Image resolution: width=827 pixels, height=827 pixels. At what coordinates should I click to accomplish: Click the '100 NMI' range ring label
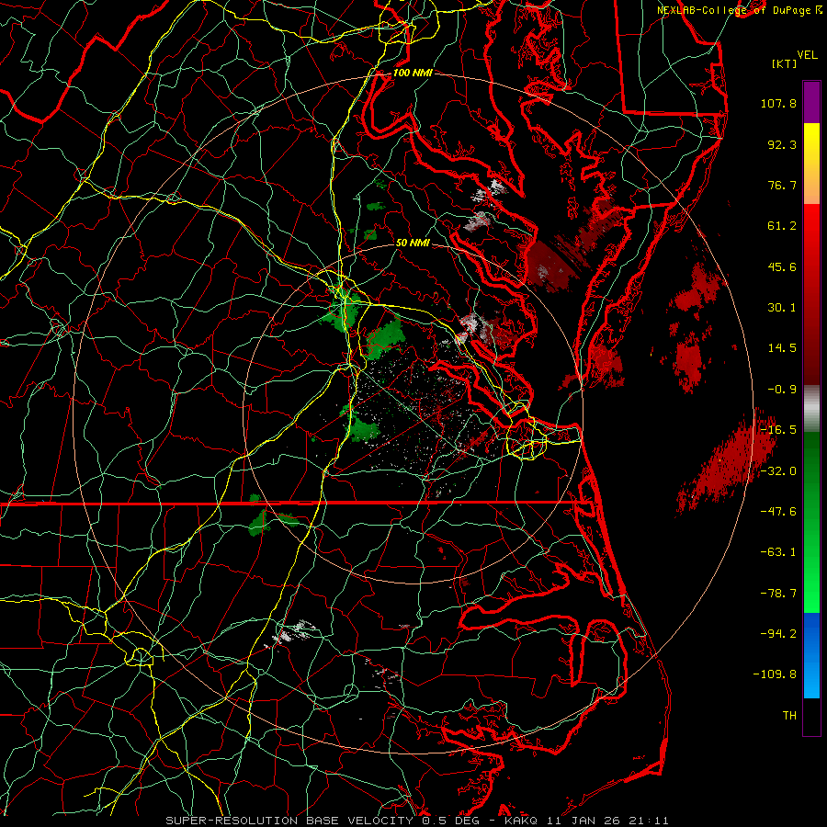413,73
